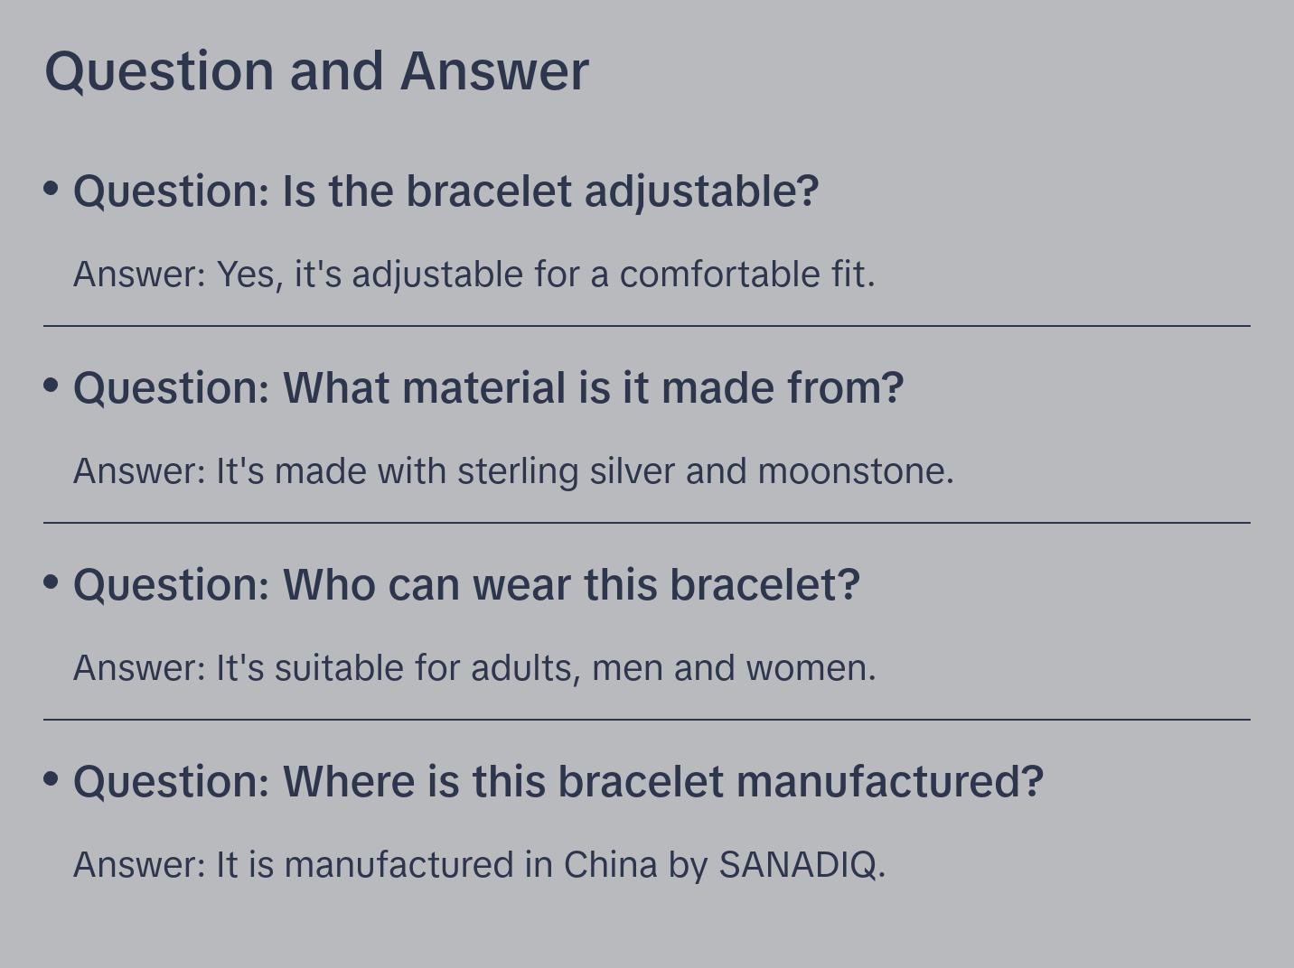Click the bullet before the manufactured question
1294x968 pixels.
click(52, 778)
